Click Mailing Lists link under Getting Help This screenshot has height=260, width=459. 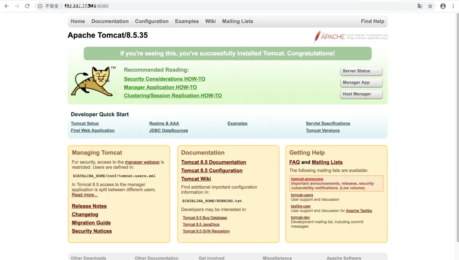[327, 162]
